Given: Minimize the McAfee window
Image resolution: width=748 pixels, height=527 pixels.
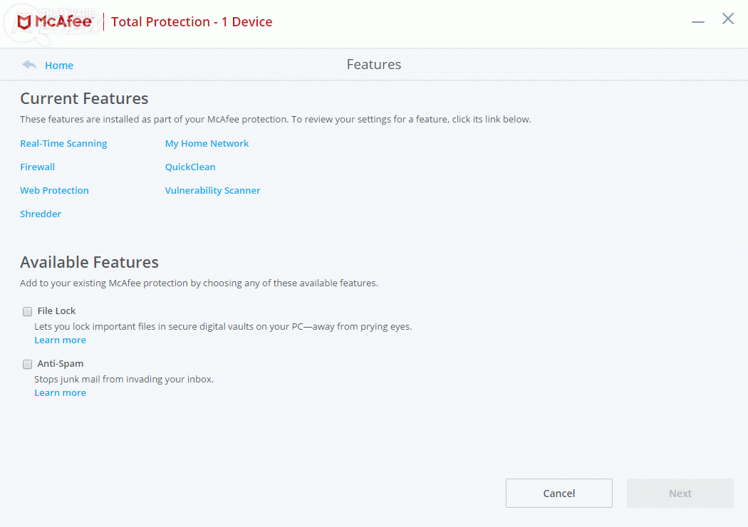Looking at the screenshot, I should pyautogui.click(x=698, y=21).
